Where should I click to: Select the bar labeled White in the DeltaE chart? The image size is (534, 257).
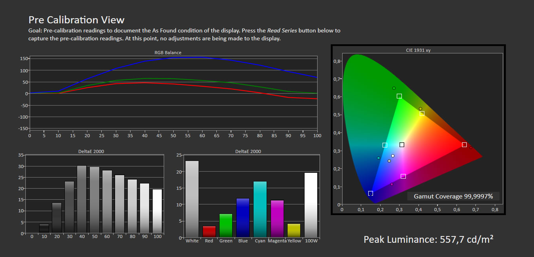click(x=192, y=199)
